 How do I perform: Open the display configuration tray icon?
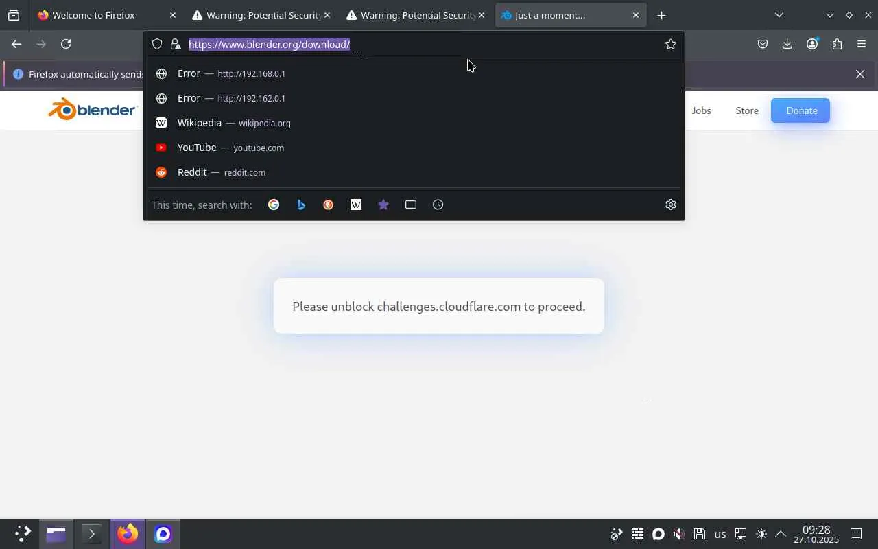coord(741,534)
